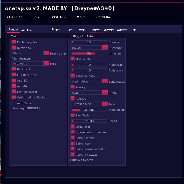The height and width of the screenshot is (184, 184).
Task: Go to the CONFIG tab
Action: (103, 17)
